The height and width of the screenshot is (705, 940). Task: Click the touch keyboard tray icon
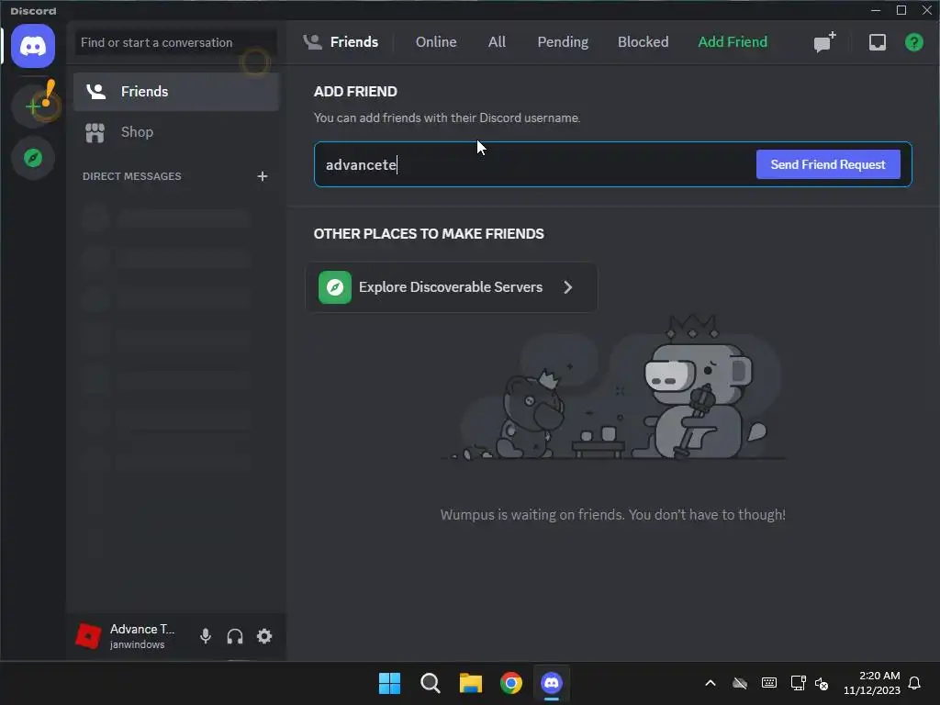768,683
